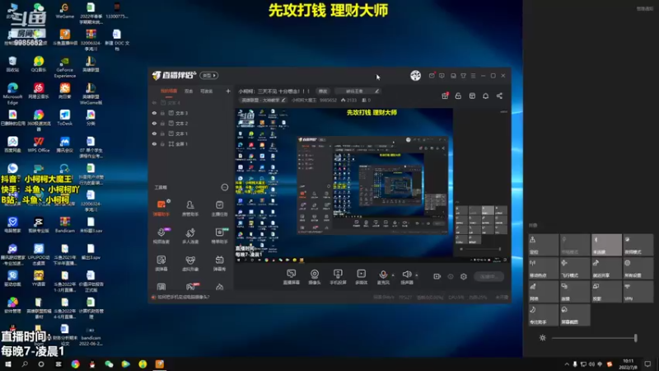Adjust the screen brightness slider
The image size is (659, 371).
(x=594, y=338)
